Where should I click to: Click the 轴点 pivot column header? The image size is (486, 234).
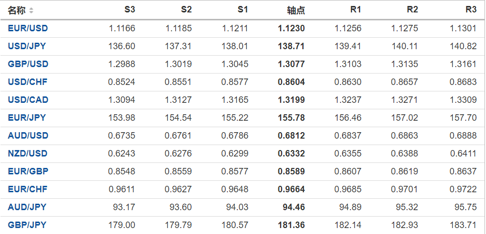point(296,10)
